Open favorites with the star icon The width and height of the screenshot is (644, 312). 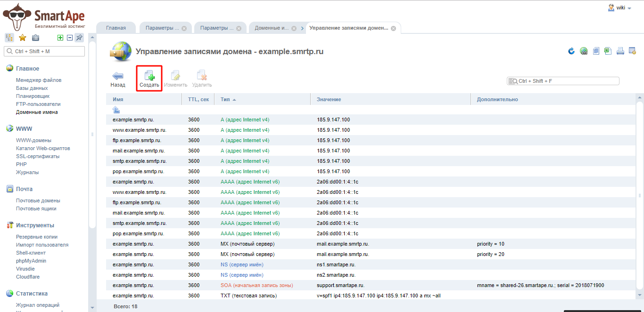22,38
